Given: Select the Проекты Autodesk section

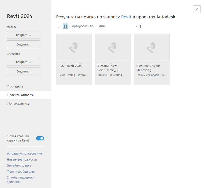Looking at the screenshot, I should [25, 95].
